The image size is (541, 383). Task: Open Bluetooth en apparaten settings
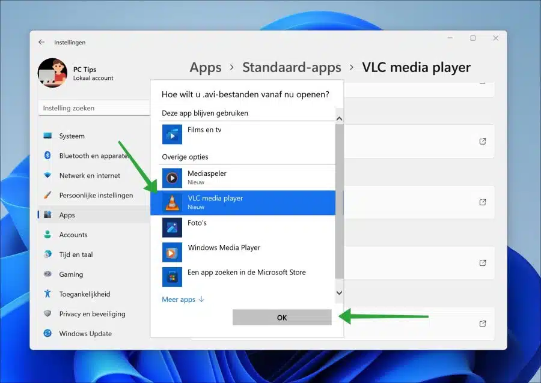(94, 155)
